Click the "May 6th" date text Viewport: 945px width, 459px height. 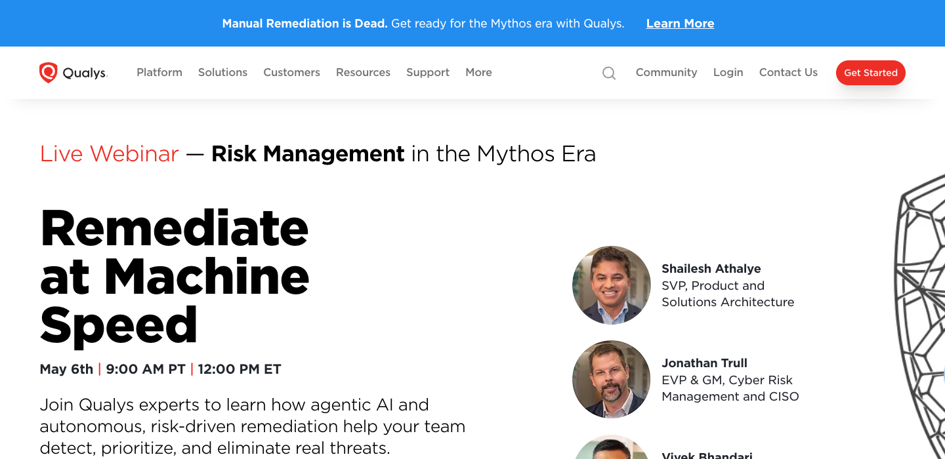pyautogui.click(x=67, y=369)
